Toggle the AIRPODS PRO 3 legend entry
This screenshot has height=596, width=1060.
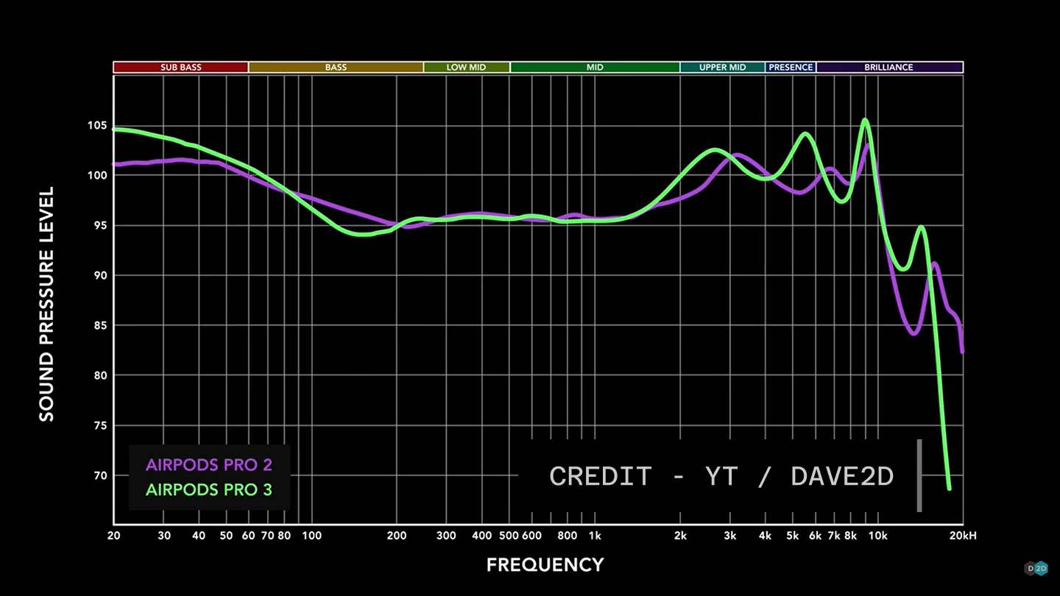tap(209, 489)
